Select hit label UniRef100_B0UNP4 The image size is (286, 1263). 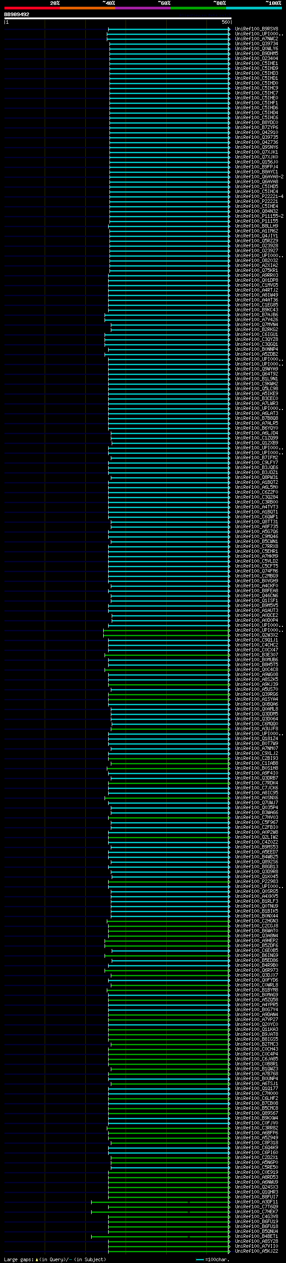tap(256, 1078)
